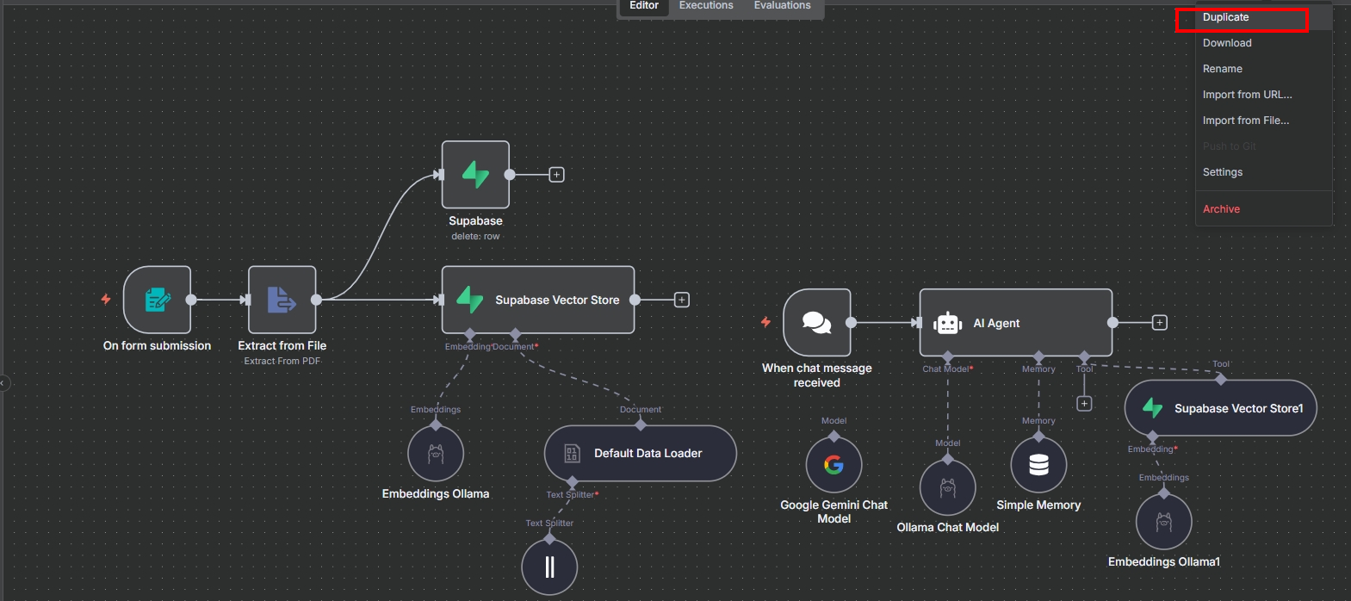Image resolution: width=1351 pixels, height=601 pixels.
Task: Choose Duplicate from the workflow menu
Action: 1225,17
